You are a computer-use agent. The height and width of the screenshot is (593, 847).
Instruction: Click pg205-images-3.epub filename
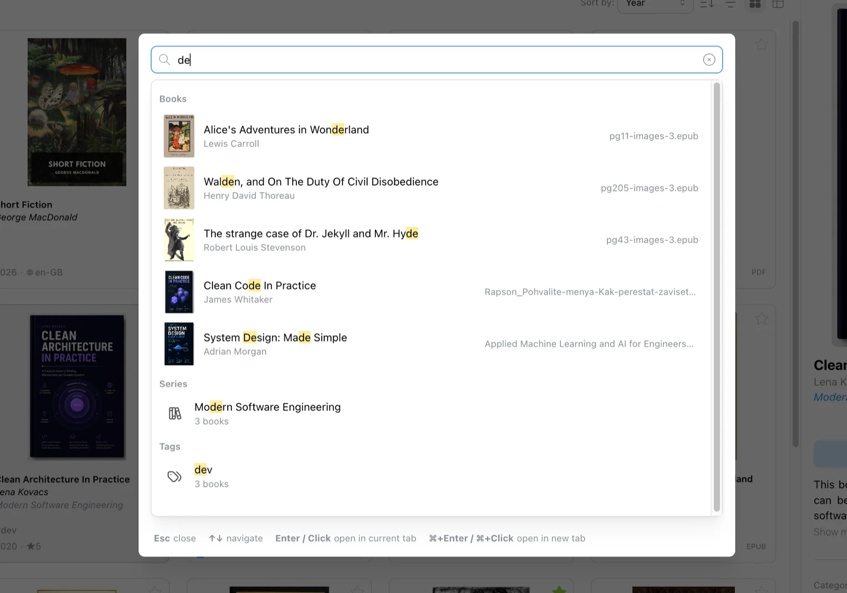tap(650, 188)
